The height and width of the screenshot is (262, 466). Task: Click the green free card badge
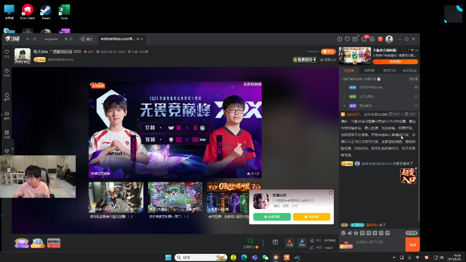305,60
